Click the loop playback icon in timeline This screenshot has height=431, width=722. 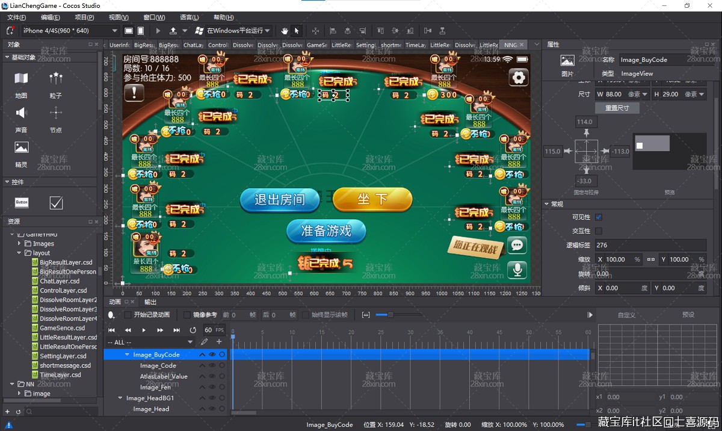(193, 330)
